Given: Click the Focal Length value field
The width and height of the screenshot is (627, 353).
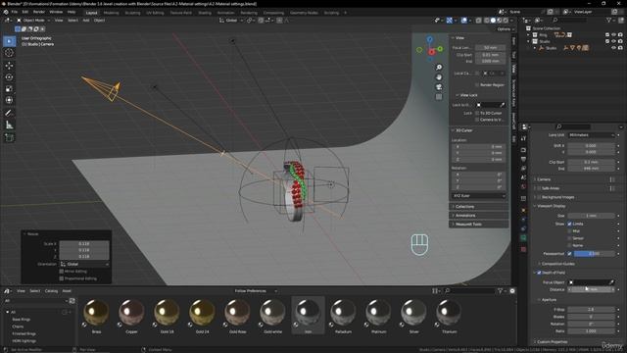Looking at the screenshot, I should point(490,48).
